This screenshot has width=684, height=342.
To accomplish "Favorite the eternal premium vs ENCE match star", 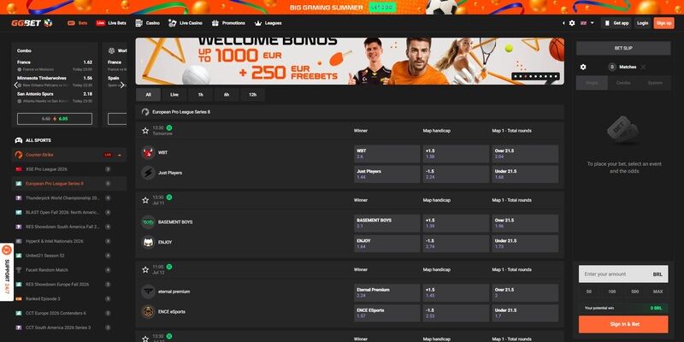I will (145, 269).
